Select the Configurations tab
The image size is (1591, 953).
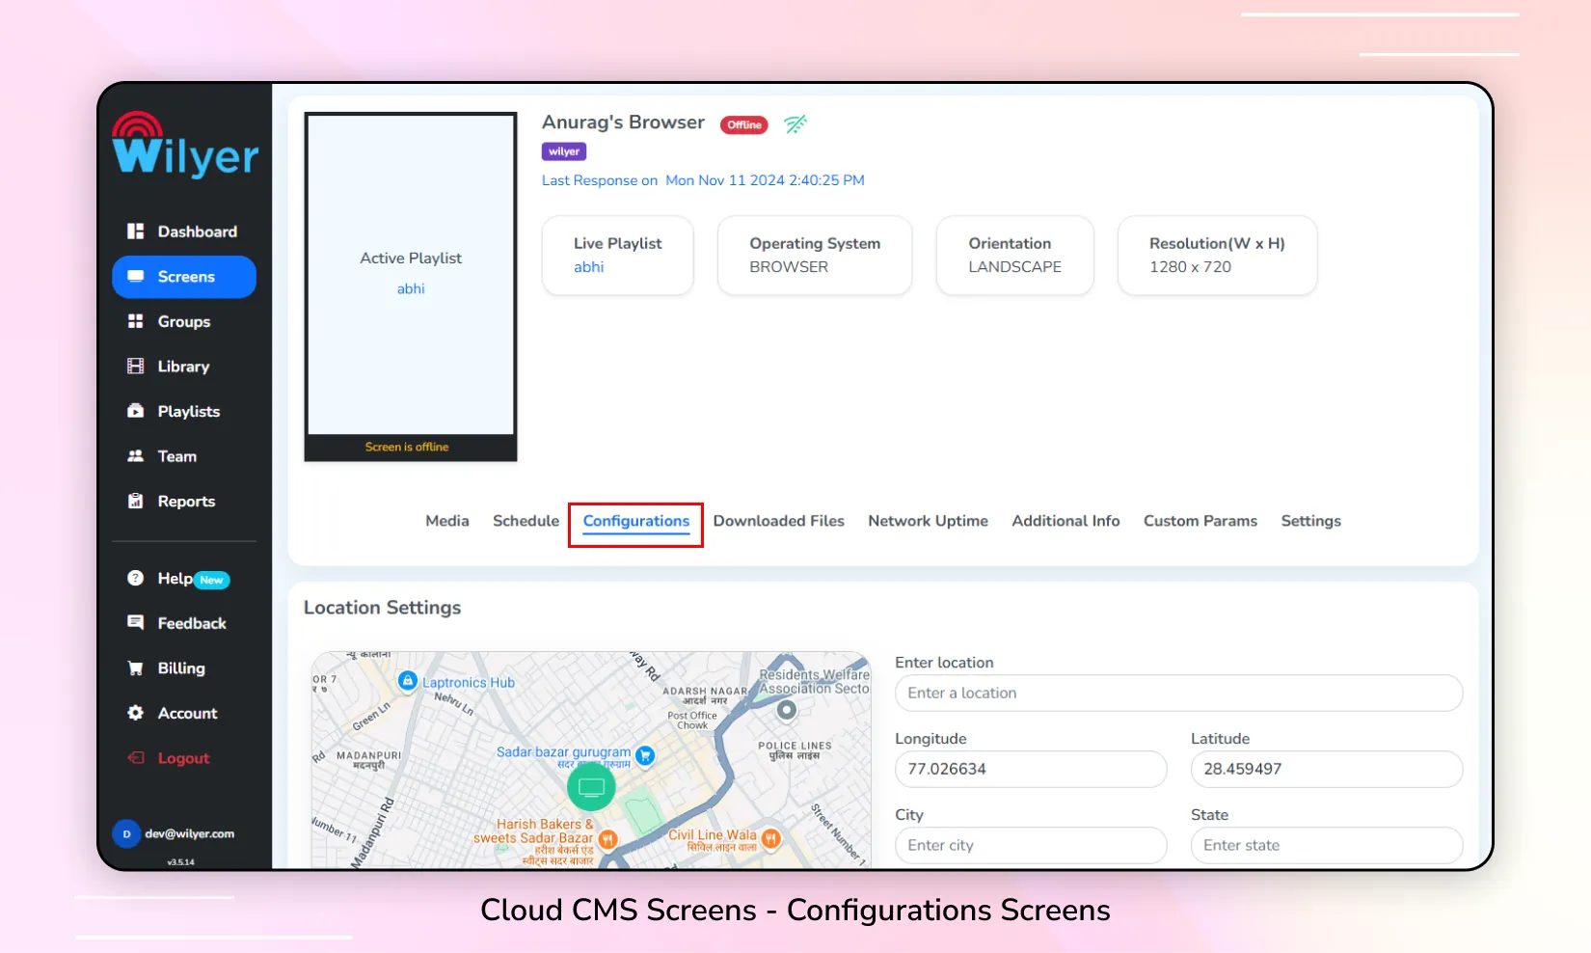(x=636, y=522)
